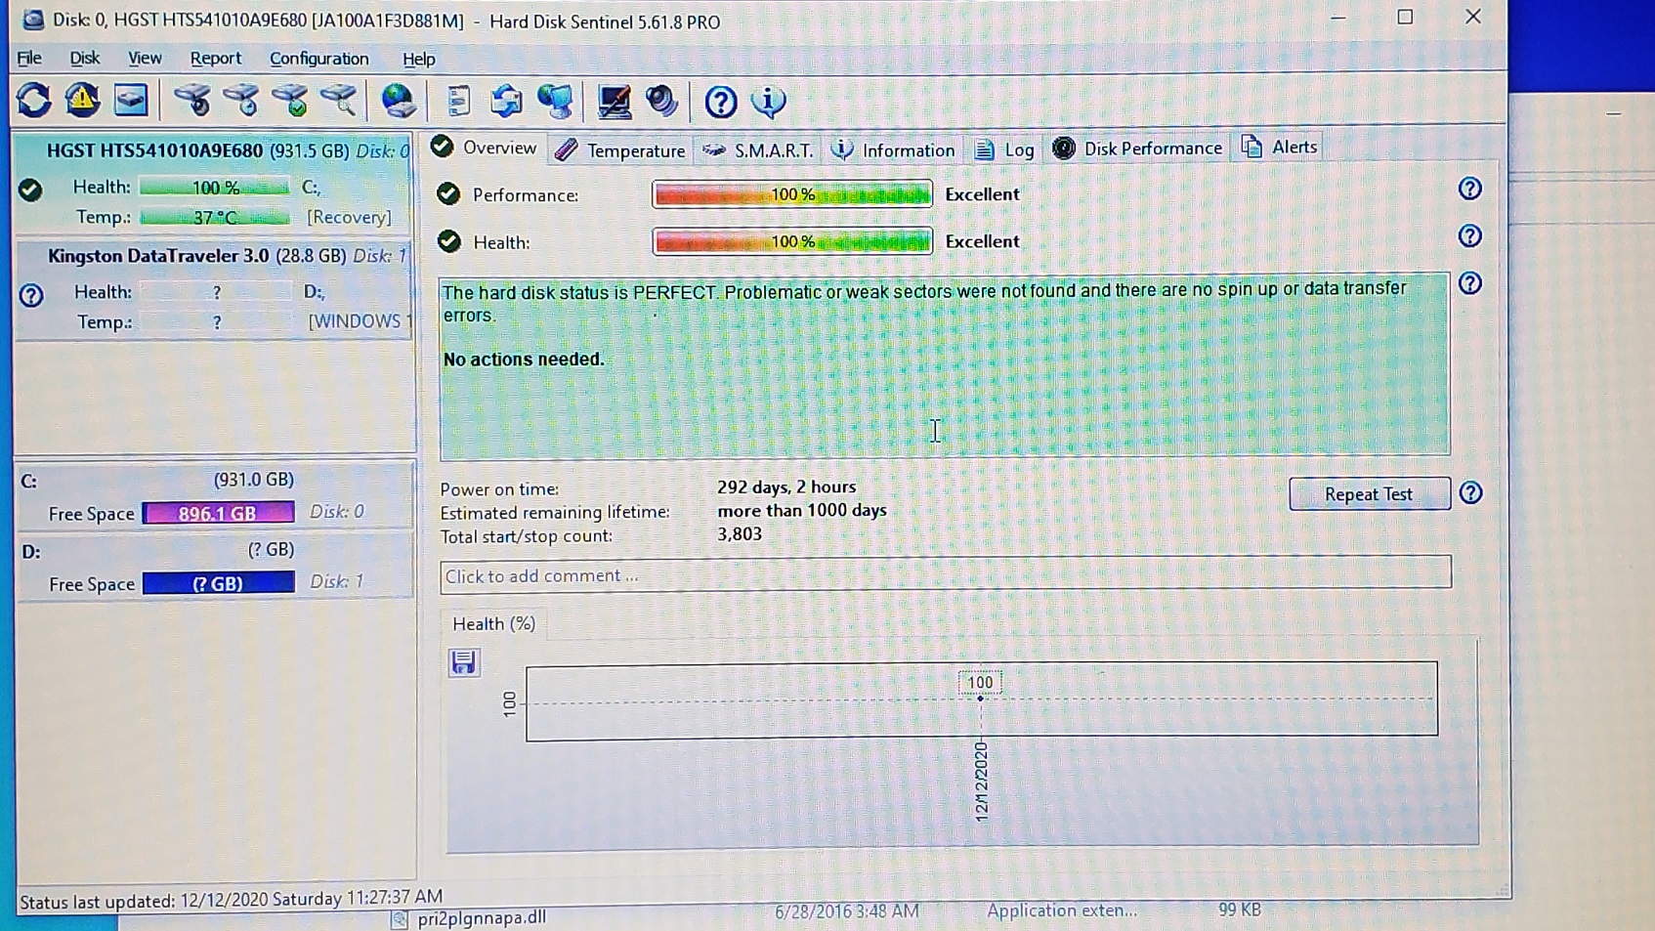Open the report notepad icon
The width and height of the screenshot is (1655, 931).
coord(455,101)
